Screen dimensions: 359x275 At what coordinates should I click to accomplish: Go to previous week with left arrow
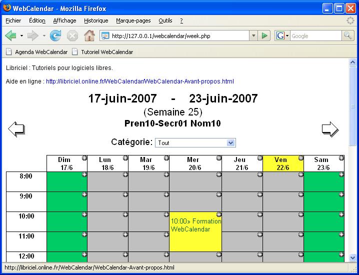click(x=16, y=129)
